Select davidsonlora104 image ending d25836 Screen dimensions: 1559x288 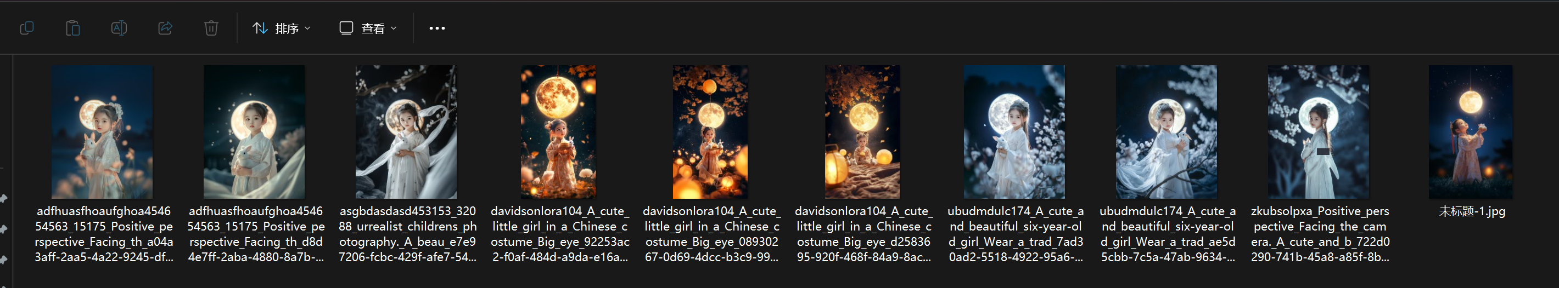click(x=862, y=131)
